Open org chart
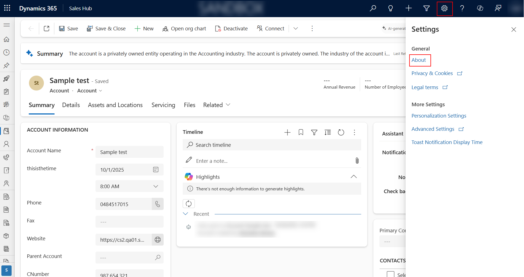 [x=184, y=29]
